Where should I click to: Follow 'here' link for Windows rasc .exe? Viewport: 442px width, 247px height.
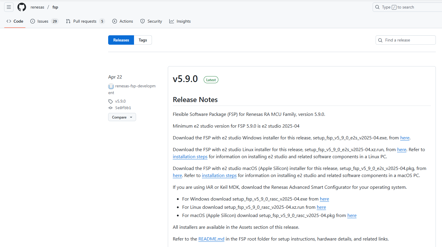pos(324,199)
